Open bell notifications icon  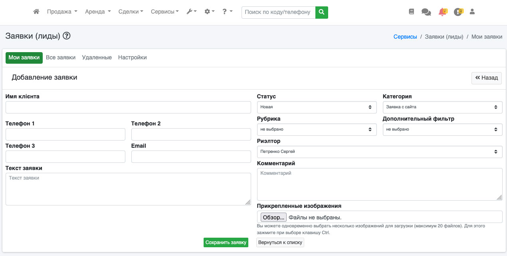[x=442, y=12]
